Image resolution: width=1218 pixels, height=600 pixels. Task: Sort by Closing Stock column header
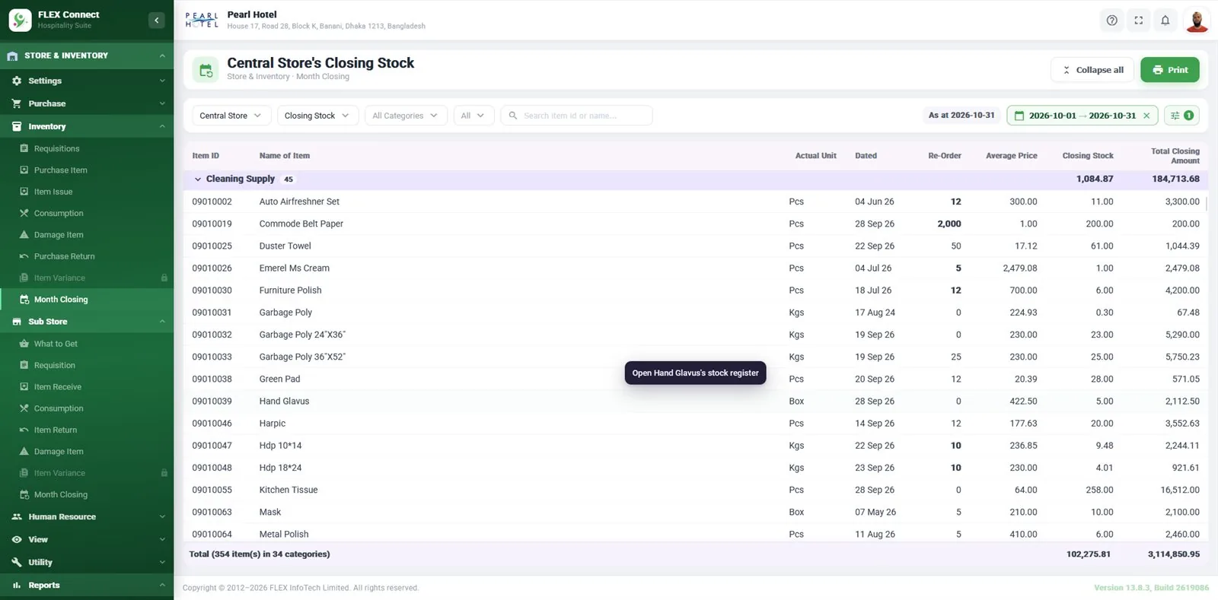(x=1087, y=156)
